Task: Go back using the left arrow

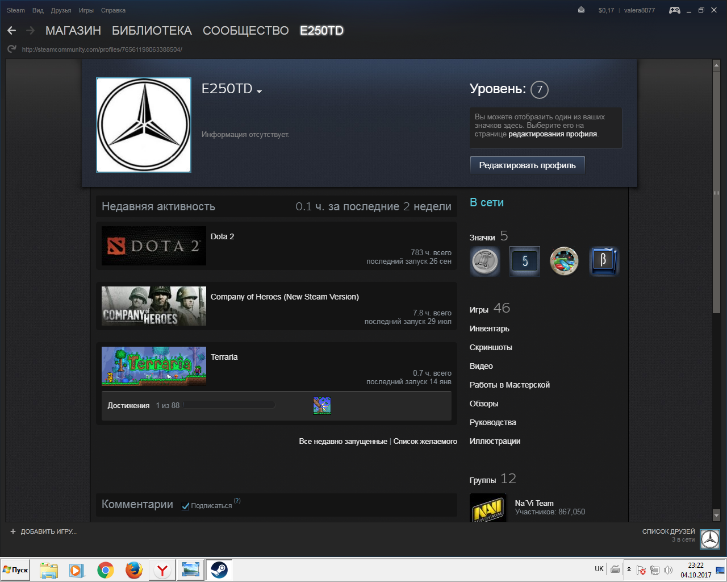Action: pyautogui.click(x=12, y=31)
